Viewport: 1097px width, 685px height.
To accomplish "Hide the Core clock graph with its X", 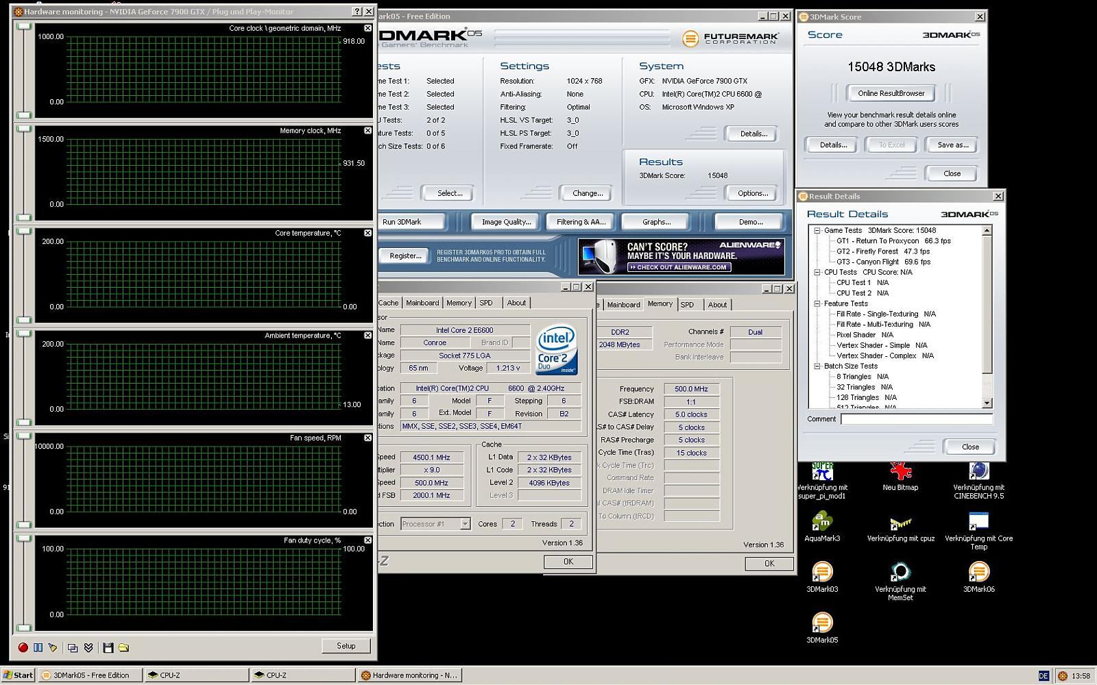I will tap(367, 28).
